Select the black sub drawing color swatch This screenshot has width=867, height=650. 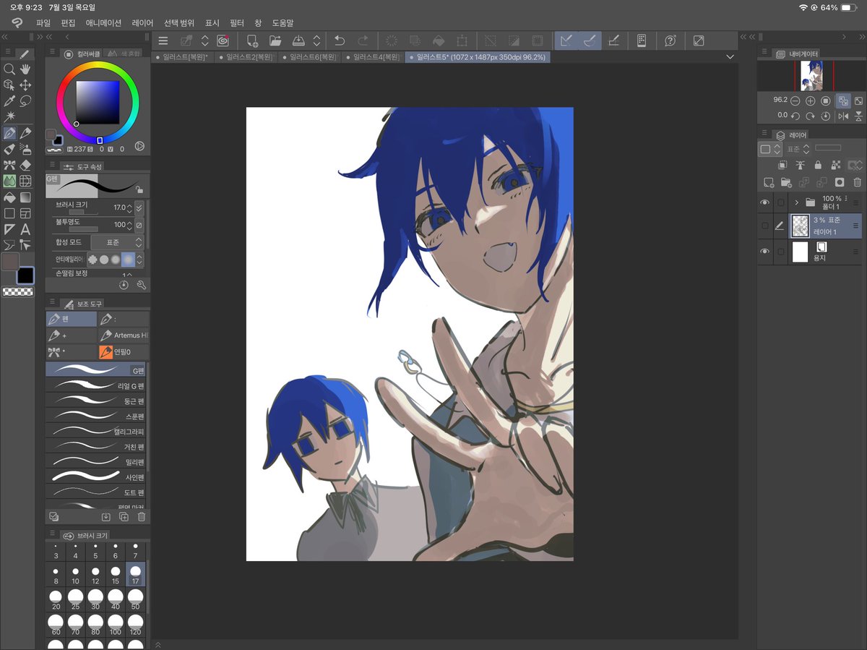[x=26, y=275]
